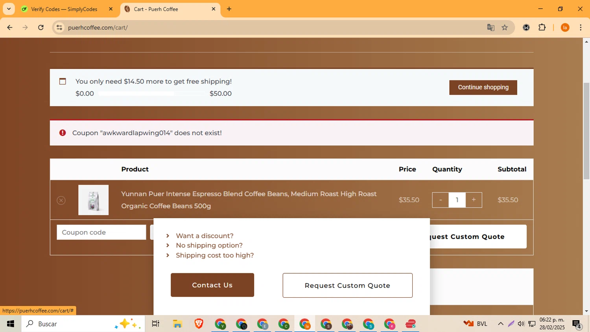Click the 'You only need $14.50 more' message

pyautogui.click(x=153, y=82)
